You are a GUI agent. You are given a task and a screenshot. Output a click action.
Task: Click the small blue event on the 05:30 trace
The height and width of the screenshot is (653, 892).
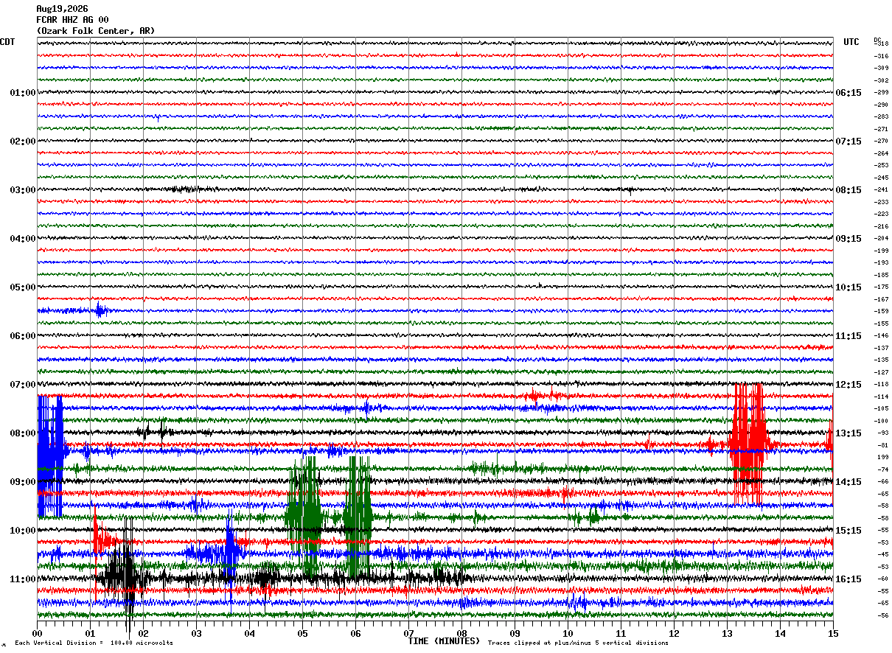[x=100, y=310]
